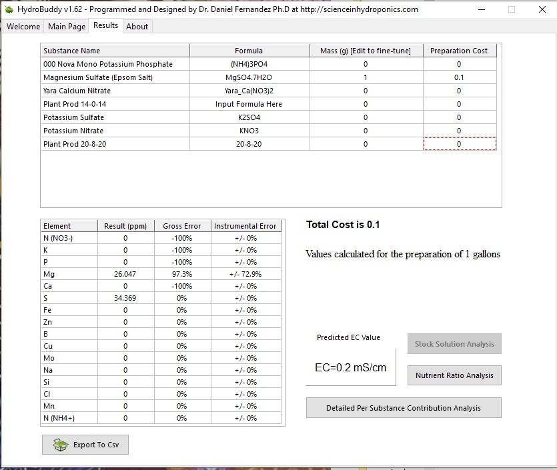
Task: Edit mass cell for Yara Calcium Nitrate
Action: tap(366, 91)
